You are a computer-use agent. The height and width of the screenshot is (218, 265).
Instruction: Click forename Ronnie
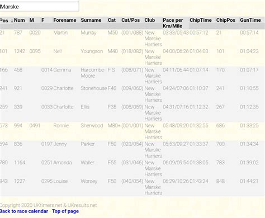point(61,126)
